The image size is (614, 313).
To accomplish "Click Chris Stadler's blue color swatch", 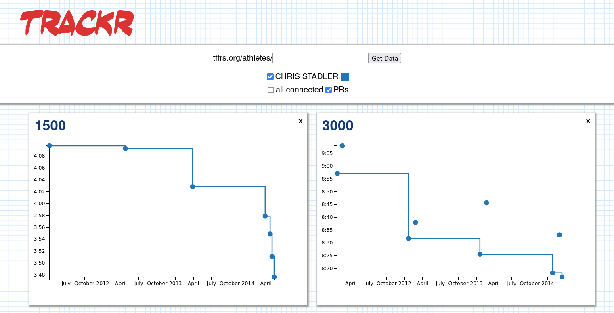I will pos(345,77).
